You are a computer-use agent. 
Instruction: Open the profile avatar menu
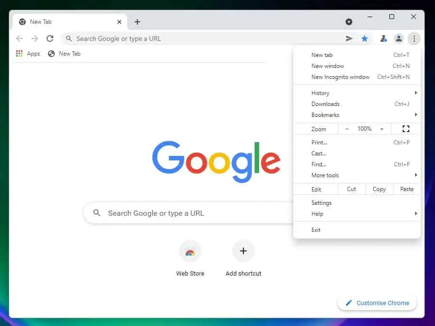pyautogui.click(x=399, y=38)
